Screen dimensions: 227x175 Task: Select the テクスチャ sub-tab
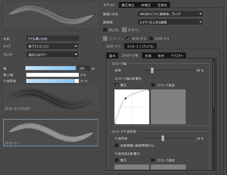[x=177, y=56]
